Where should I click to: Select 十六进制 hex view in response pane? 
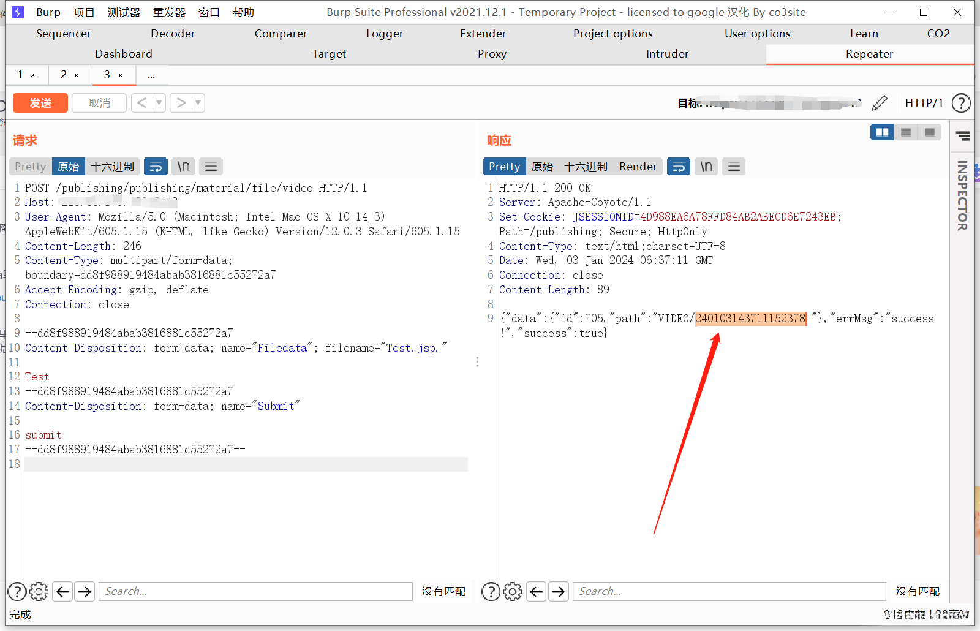(x=586, y=167)
